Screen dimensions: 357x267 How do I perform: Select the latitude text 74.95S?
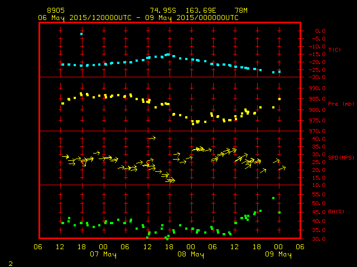click(x=163, y=11)
